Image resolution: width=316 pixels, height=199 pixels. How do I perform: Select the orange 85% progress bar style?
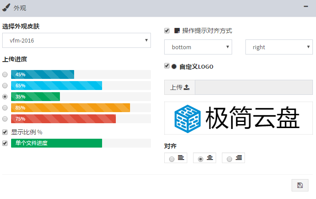pos(5,108)
